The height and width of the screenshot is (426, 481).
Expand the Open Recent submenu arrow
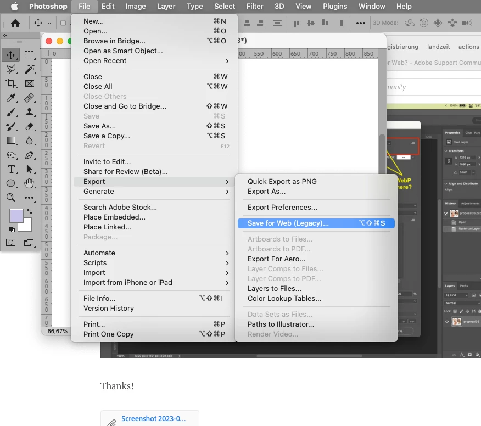point(227,61)
